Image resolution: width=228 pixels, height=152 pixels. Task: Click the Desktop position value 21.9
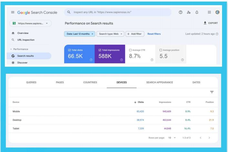(x=211, y=120)
